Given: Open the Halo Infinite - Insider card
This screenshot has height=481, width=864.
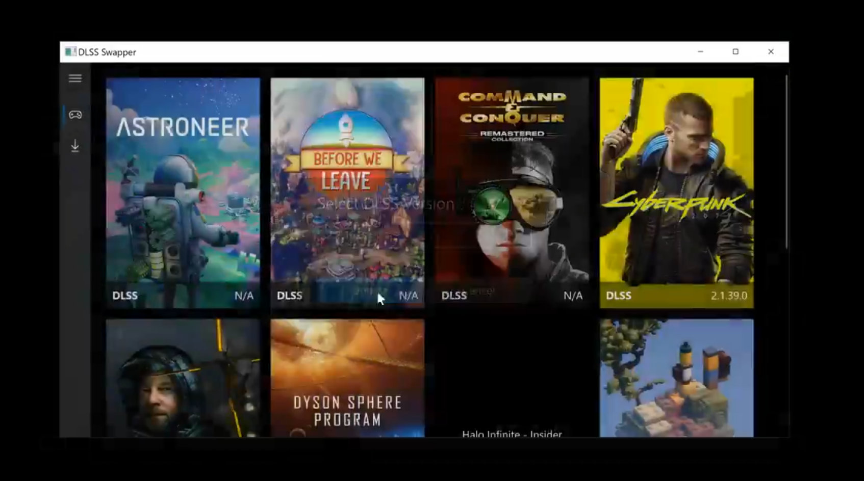Looking at the screenshot, I should (512, 378).
